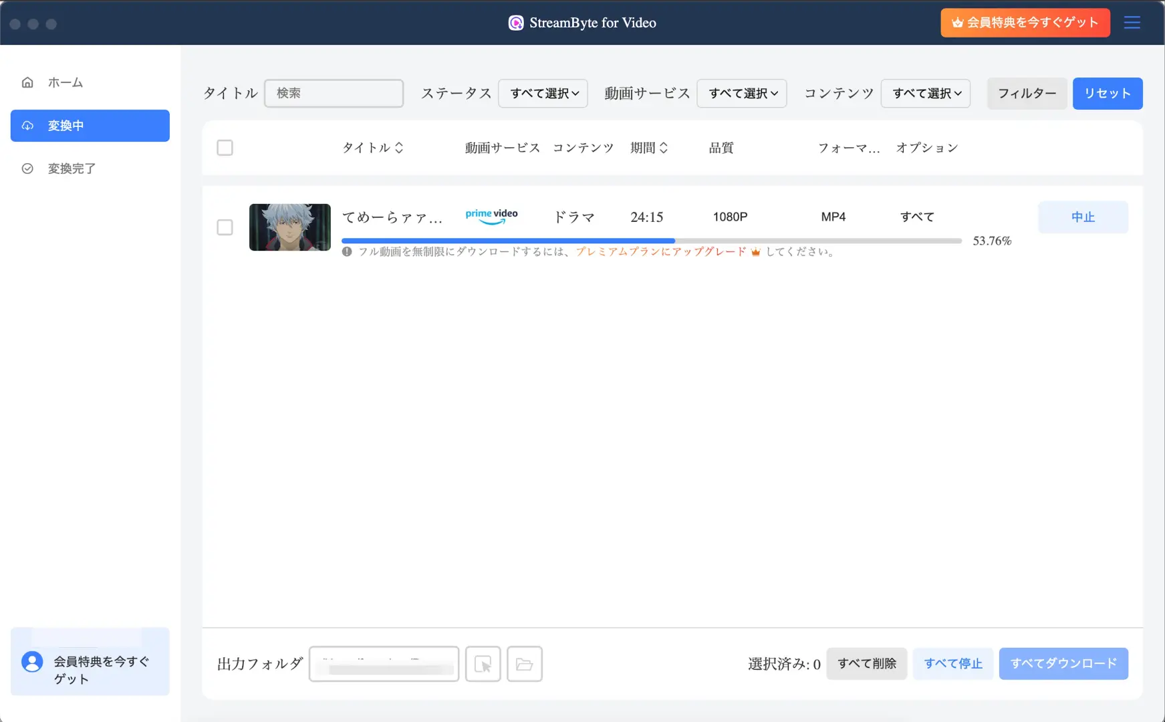The image size is (1165, 722).
Task: Click the home icon in sidebar
Action: (x=27, y=82)
